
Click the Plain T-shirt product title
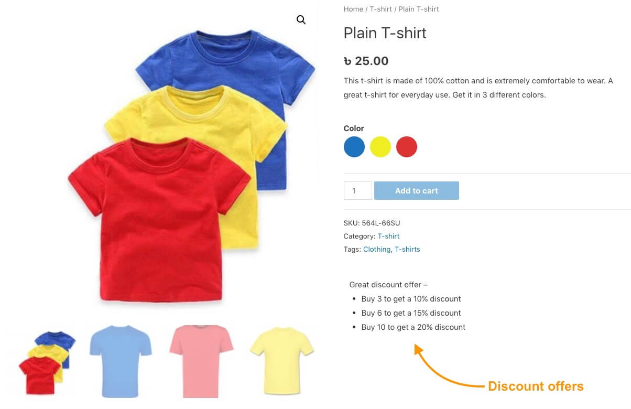(385, 33)
